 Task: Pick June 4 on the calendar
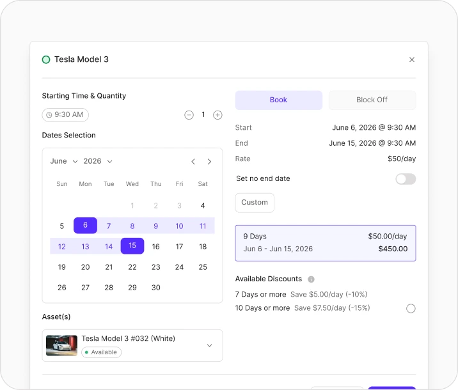[x=203, y=205]
